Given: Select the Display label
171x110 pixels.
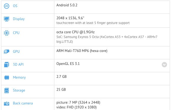Looking at the screenshot, I should click(x=19, y=19).
